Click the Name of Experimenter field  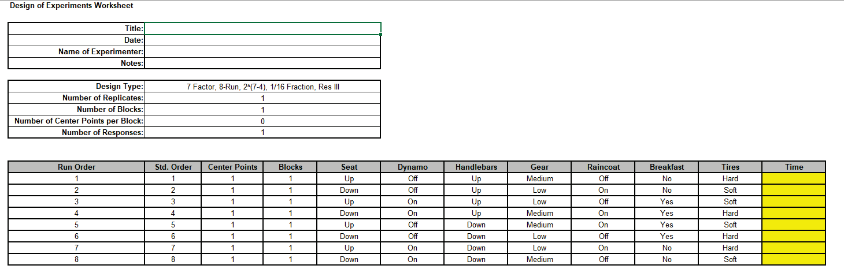pyautogui.click(x=262, y=51)
